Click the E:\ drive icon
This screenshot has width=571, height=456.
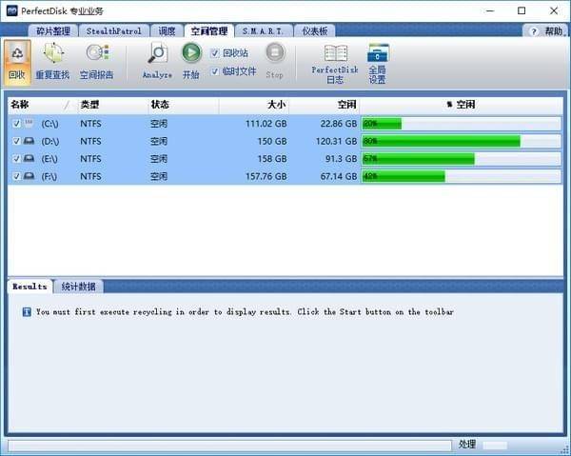[x=29, y=158]
